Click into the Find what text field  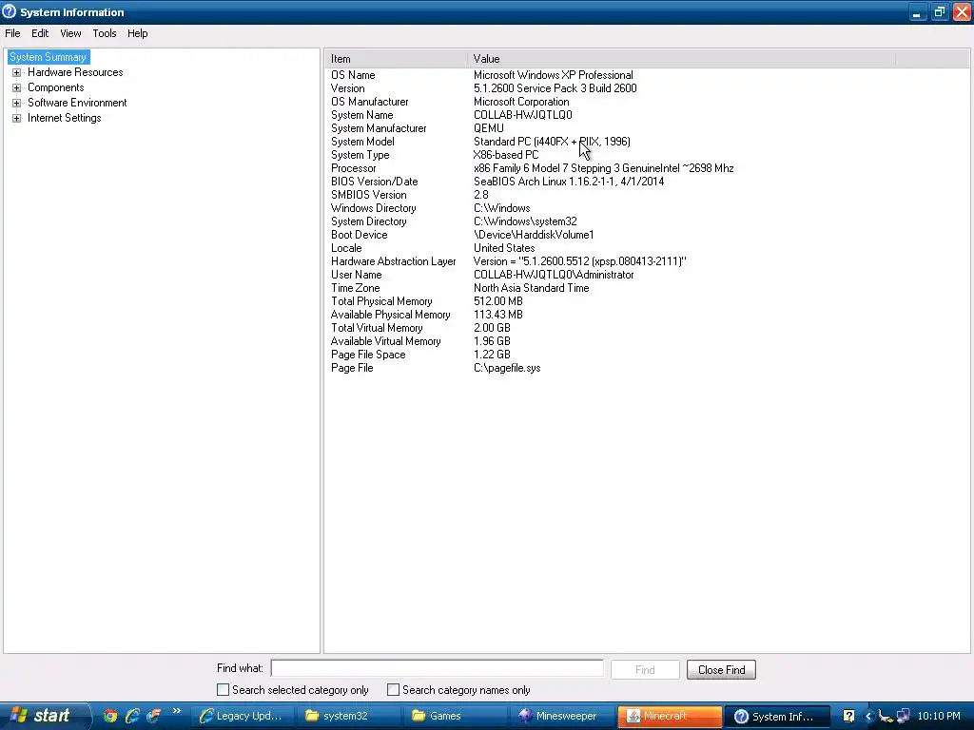tap(438, 668)
